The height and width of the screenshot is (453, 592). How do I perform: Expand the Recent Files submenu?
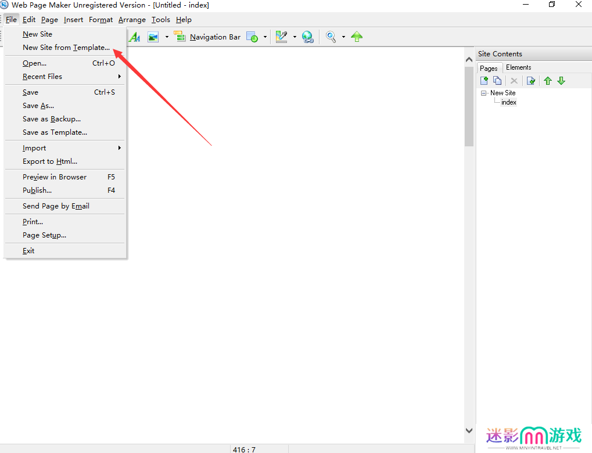(x=65, y=77)
